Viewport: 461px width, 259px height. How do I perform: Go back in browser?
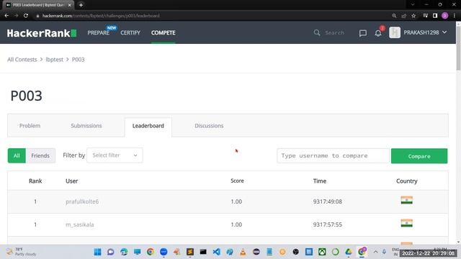click(6, 16)
